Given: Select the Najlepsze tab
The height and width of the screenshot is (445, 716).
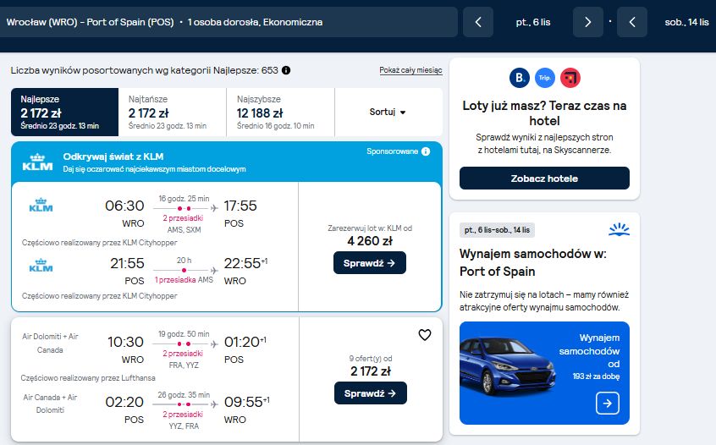Looking at the screenshot, I should pyautogui.click(x=64, y=113).
